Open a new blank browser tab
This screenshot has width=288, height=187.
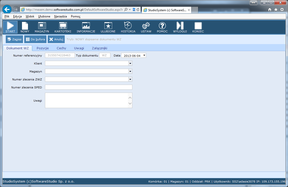[x=195, y=10]
